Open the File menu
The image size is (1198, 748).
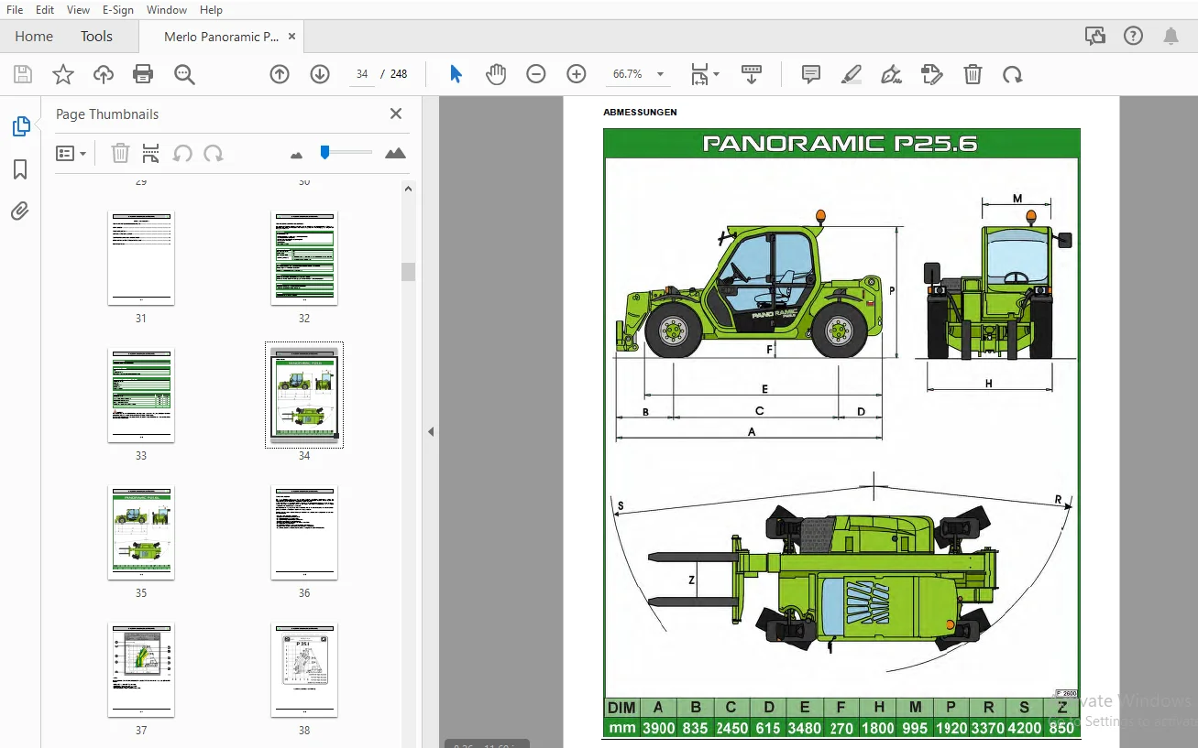pos(15,9)
